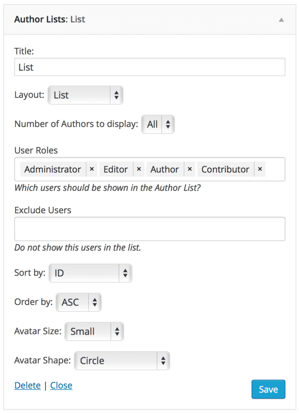This screenshot has width=299, height=413.
Task: Click the Avatar Shape select arrows
Action: click(x=163, y=361)
